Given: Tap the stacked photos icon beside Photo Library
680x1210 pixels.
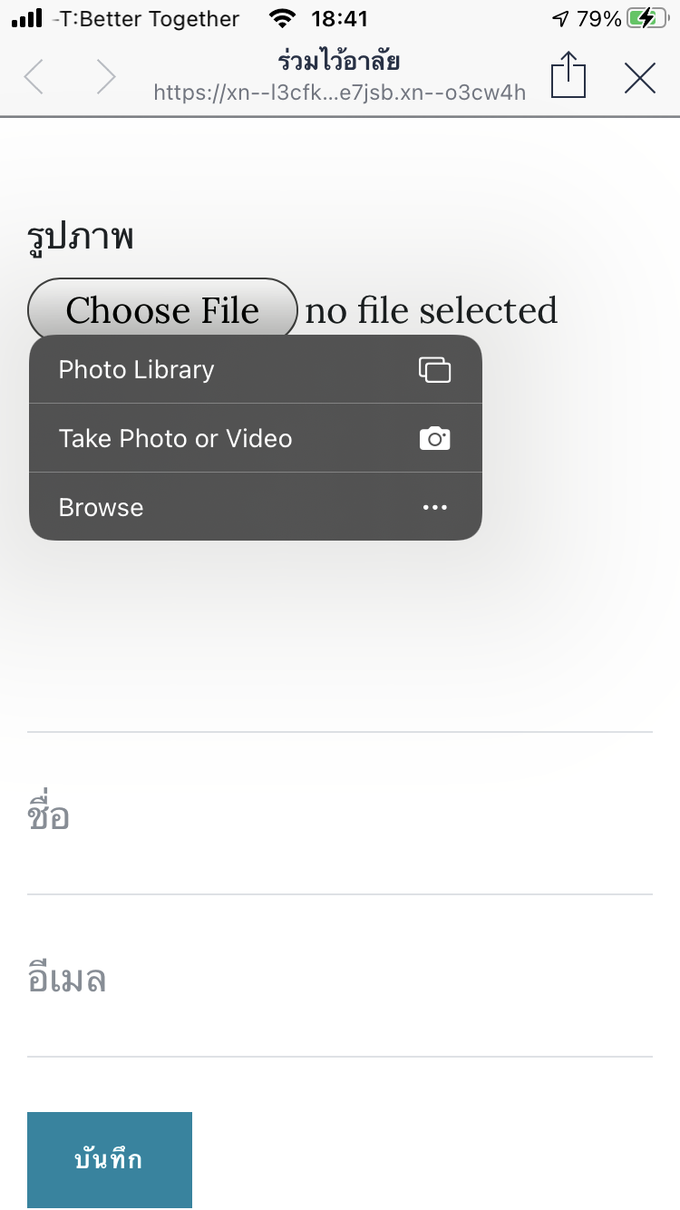Looking at the screenshot, I should coord(434,369).
